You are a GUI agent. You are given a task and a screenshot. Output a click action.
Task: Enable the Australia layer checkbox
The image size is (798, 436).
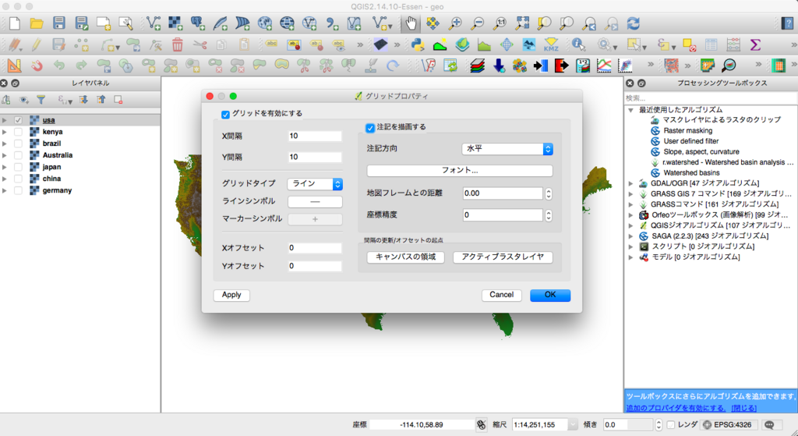pyautogui.click(x=19, y=155)
